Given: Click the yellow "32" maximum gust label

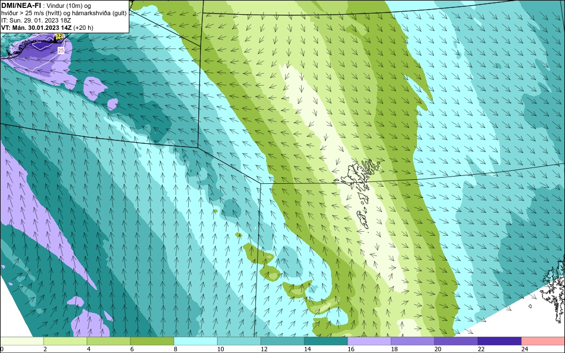Looking at the screenshot, I should (x=59, y=36).
